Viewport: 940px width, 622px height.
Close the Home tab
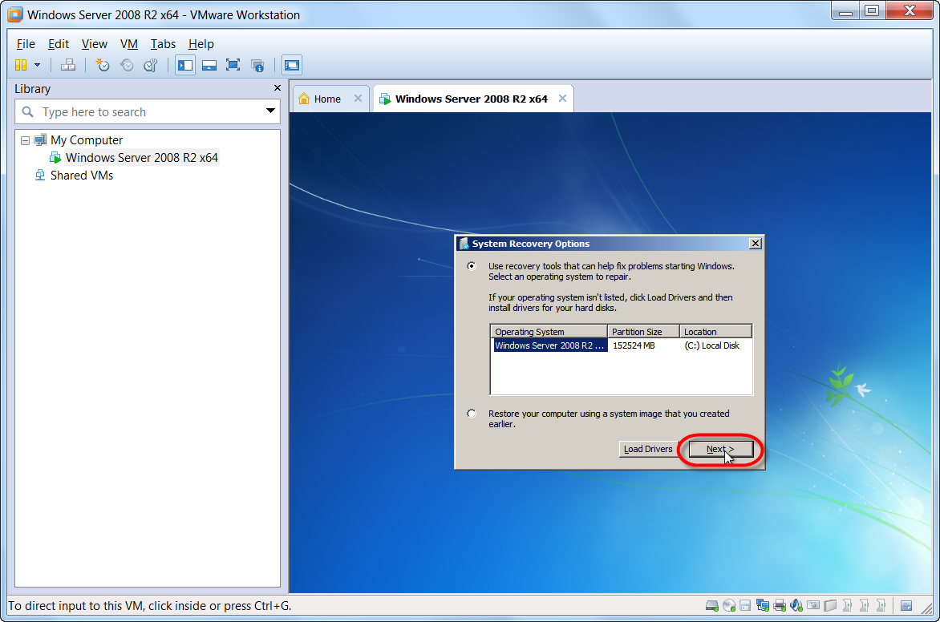(x=358, y=99)
